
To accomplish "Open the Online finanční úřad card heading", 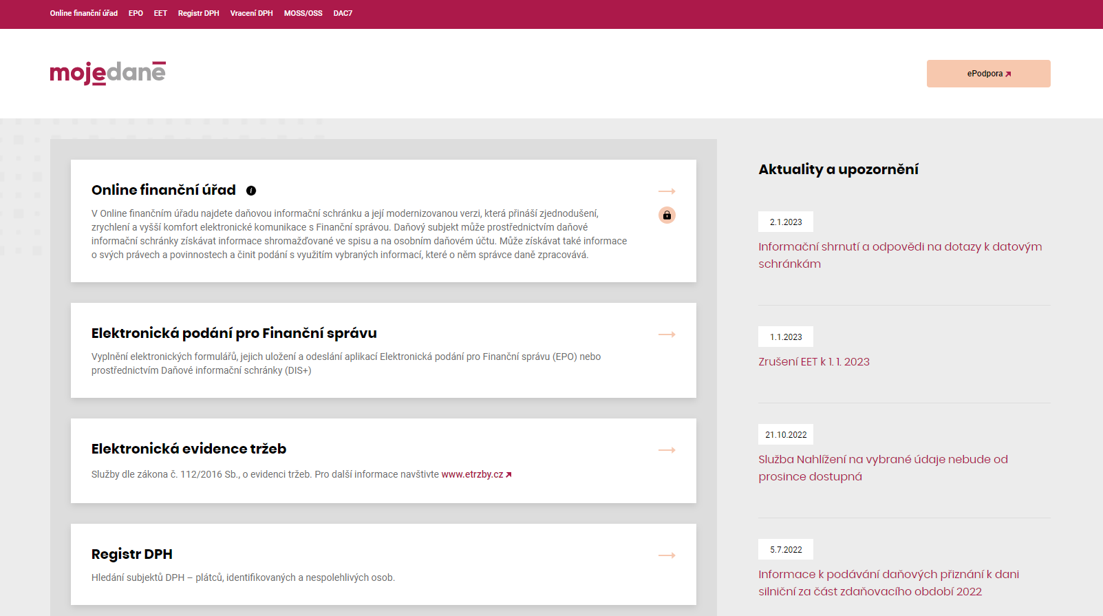I will [164, 190].
